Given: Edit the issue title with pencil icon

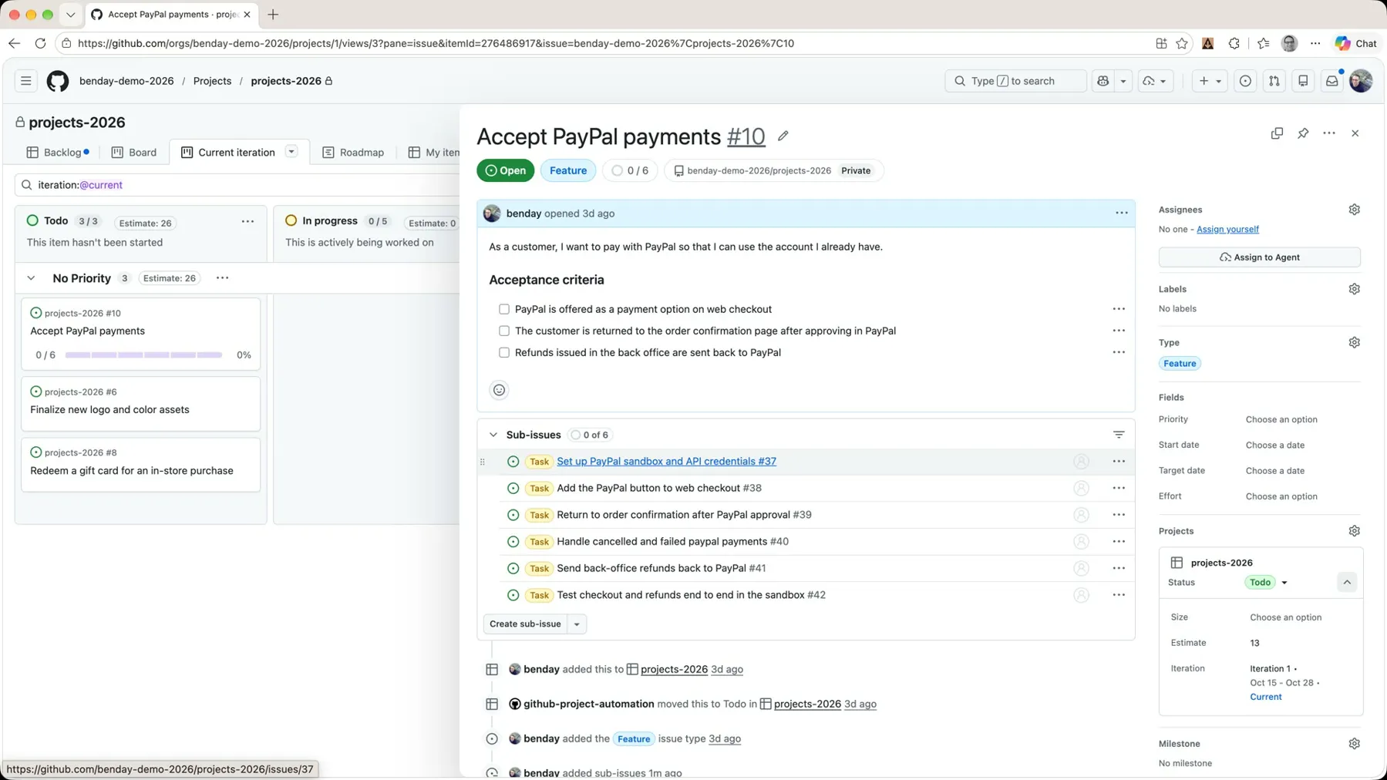Looking at the screenshot, I should point(783,136).
